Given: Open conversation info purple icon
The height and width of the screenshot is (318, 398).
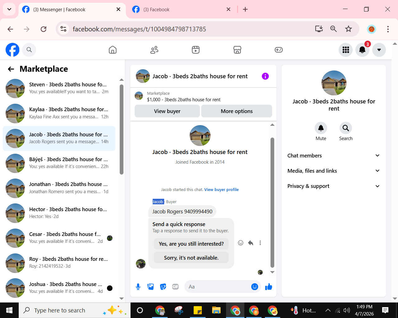Looking at the screenshot, I should pyautogui.click(x=265, y=76).
